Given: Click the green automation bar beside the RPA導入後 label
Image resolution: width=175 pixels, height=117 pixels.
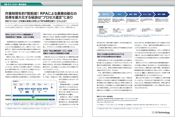Looking at the screenshot, I should pos(34,99).
